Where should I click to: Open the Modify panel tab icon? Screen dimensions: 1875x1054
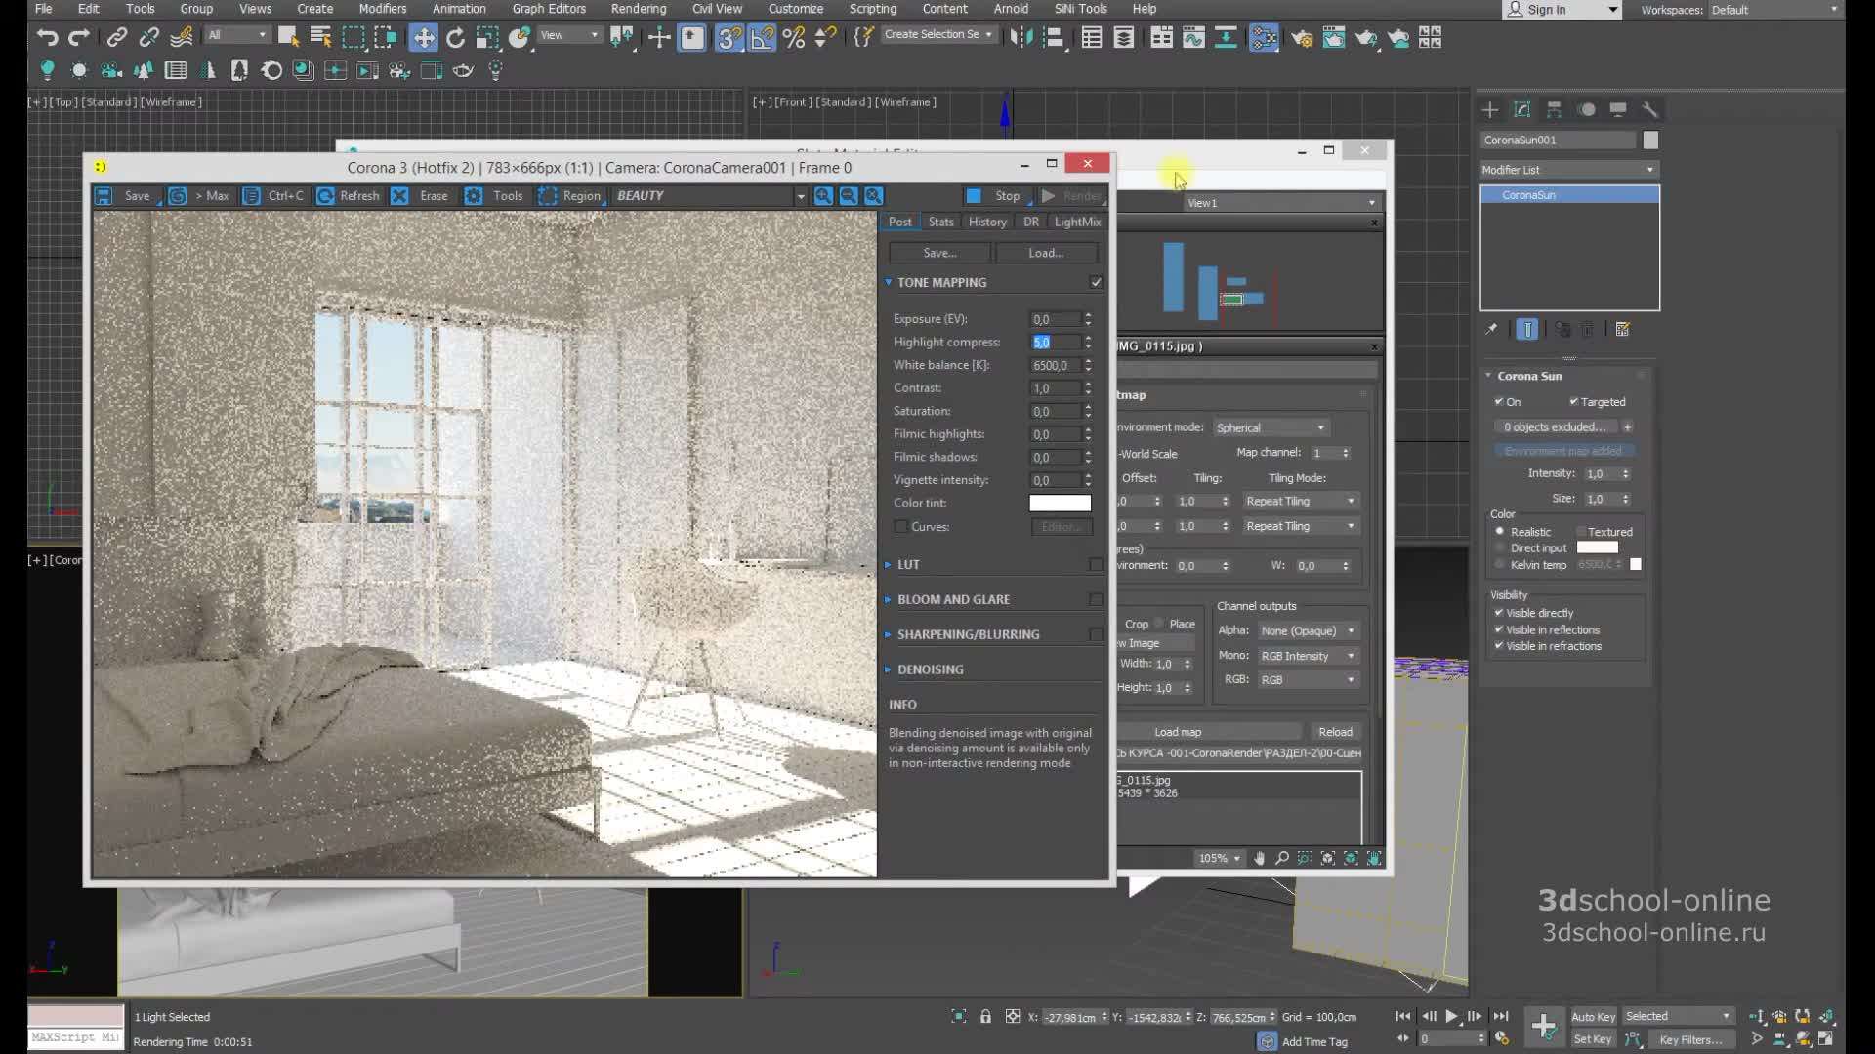point(1521,109)
